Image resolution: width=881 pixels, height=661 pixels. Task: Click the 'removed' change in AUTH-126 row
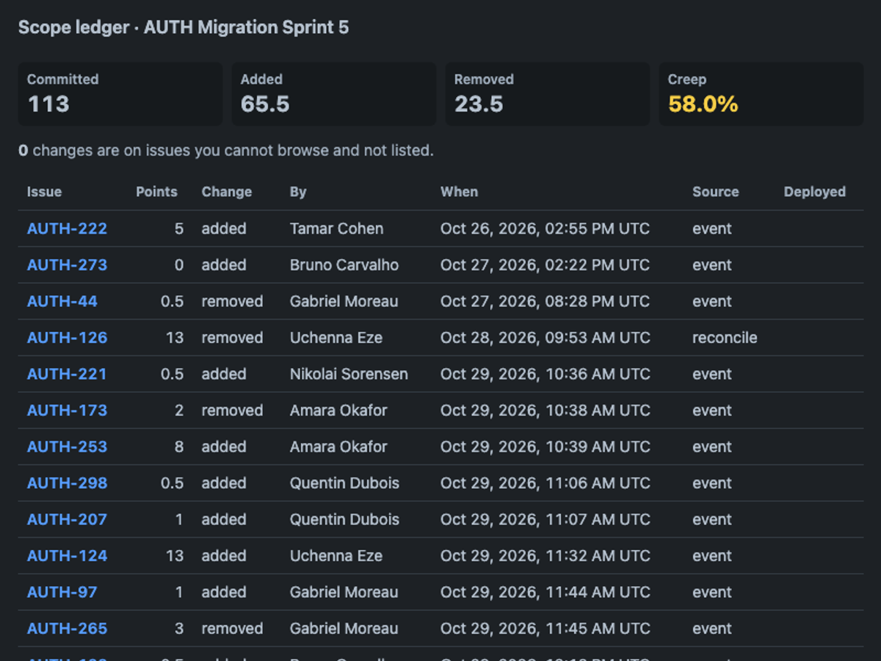click(x=232, y=338)
